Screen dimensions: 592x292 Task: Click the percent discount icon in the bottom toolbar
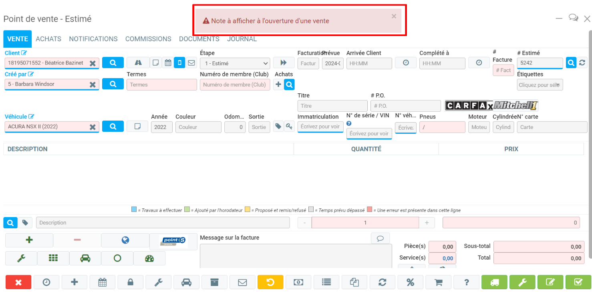coord(410,282)
